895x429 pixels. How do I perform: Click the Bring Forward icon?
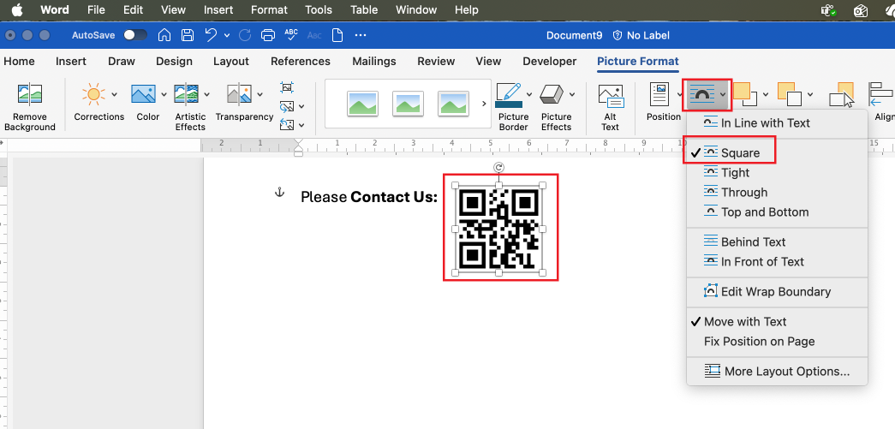point(745,94)
